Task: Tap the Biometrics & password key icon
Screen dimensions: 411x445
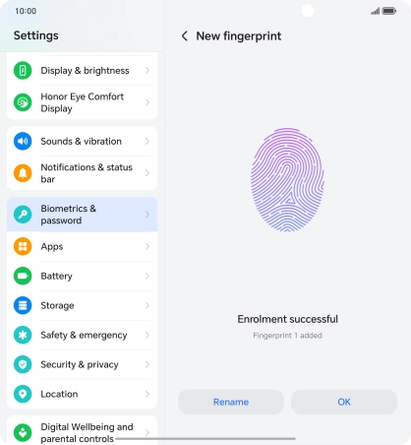Action: pos(23,215)
